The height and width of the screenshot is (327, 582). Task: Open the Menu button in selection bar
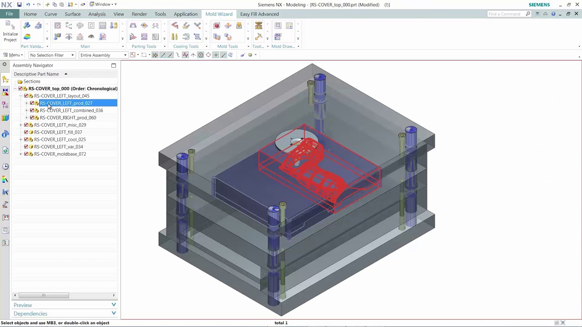pos(13,55)
